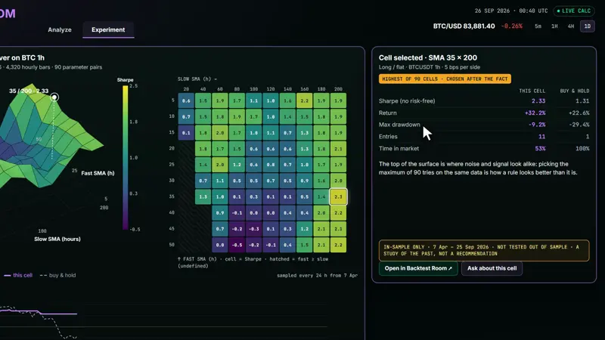605x340 pixels.
Task: Pick heatmap cell fast 30, slow 160
Action: 305,181
